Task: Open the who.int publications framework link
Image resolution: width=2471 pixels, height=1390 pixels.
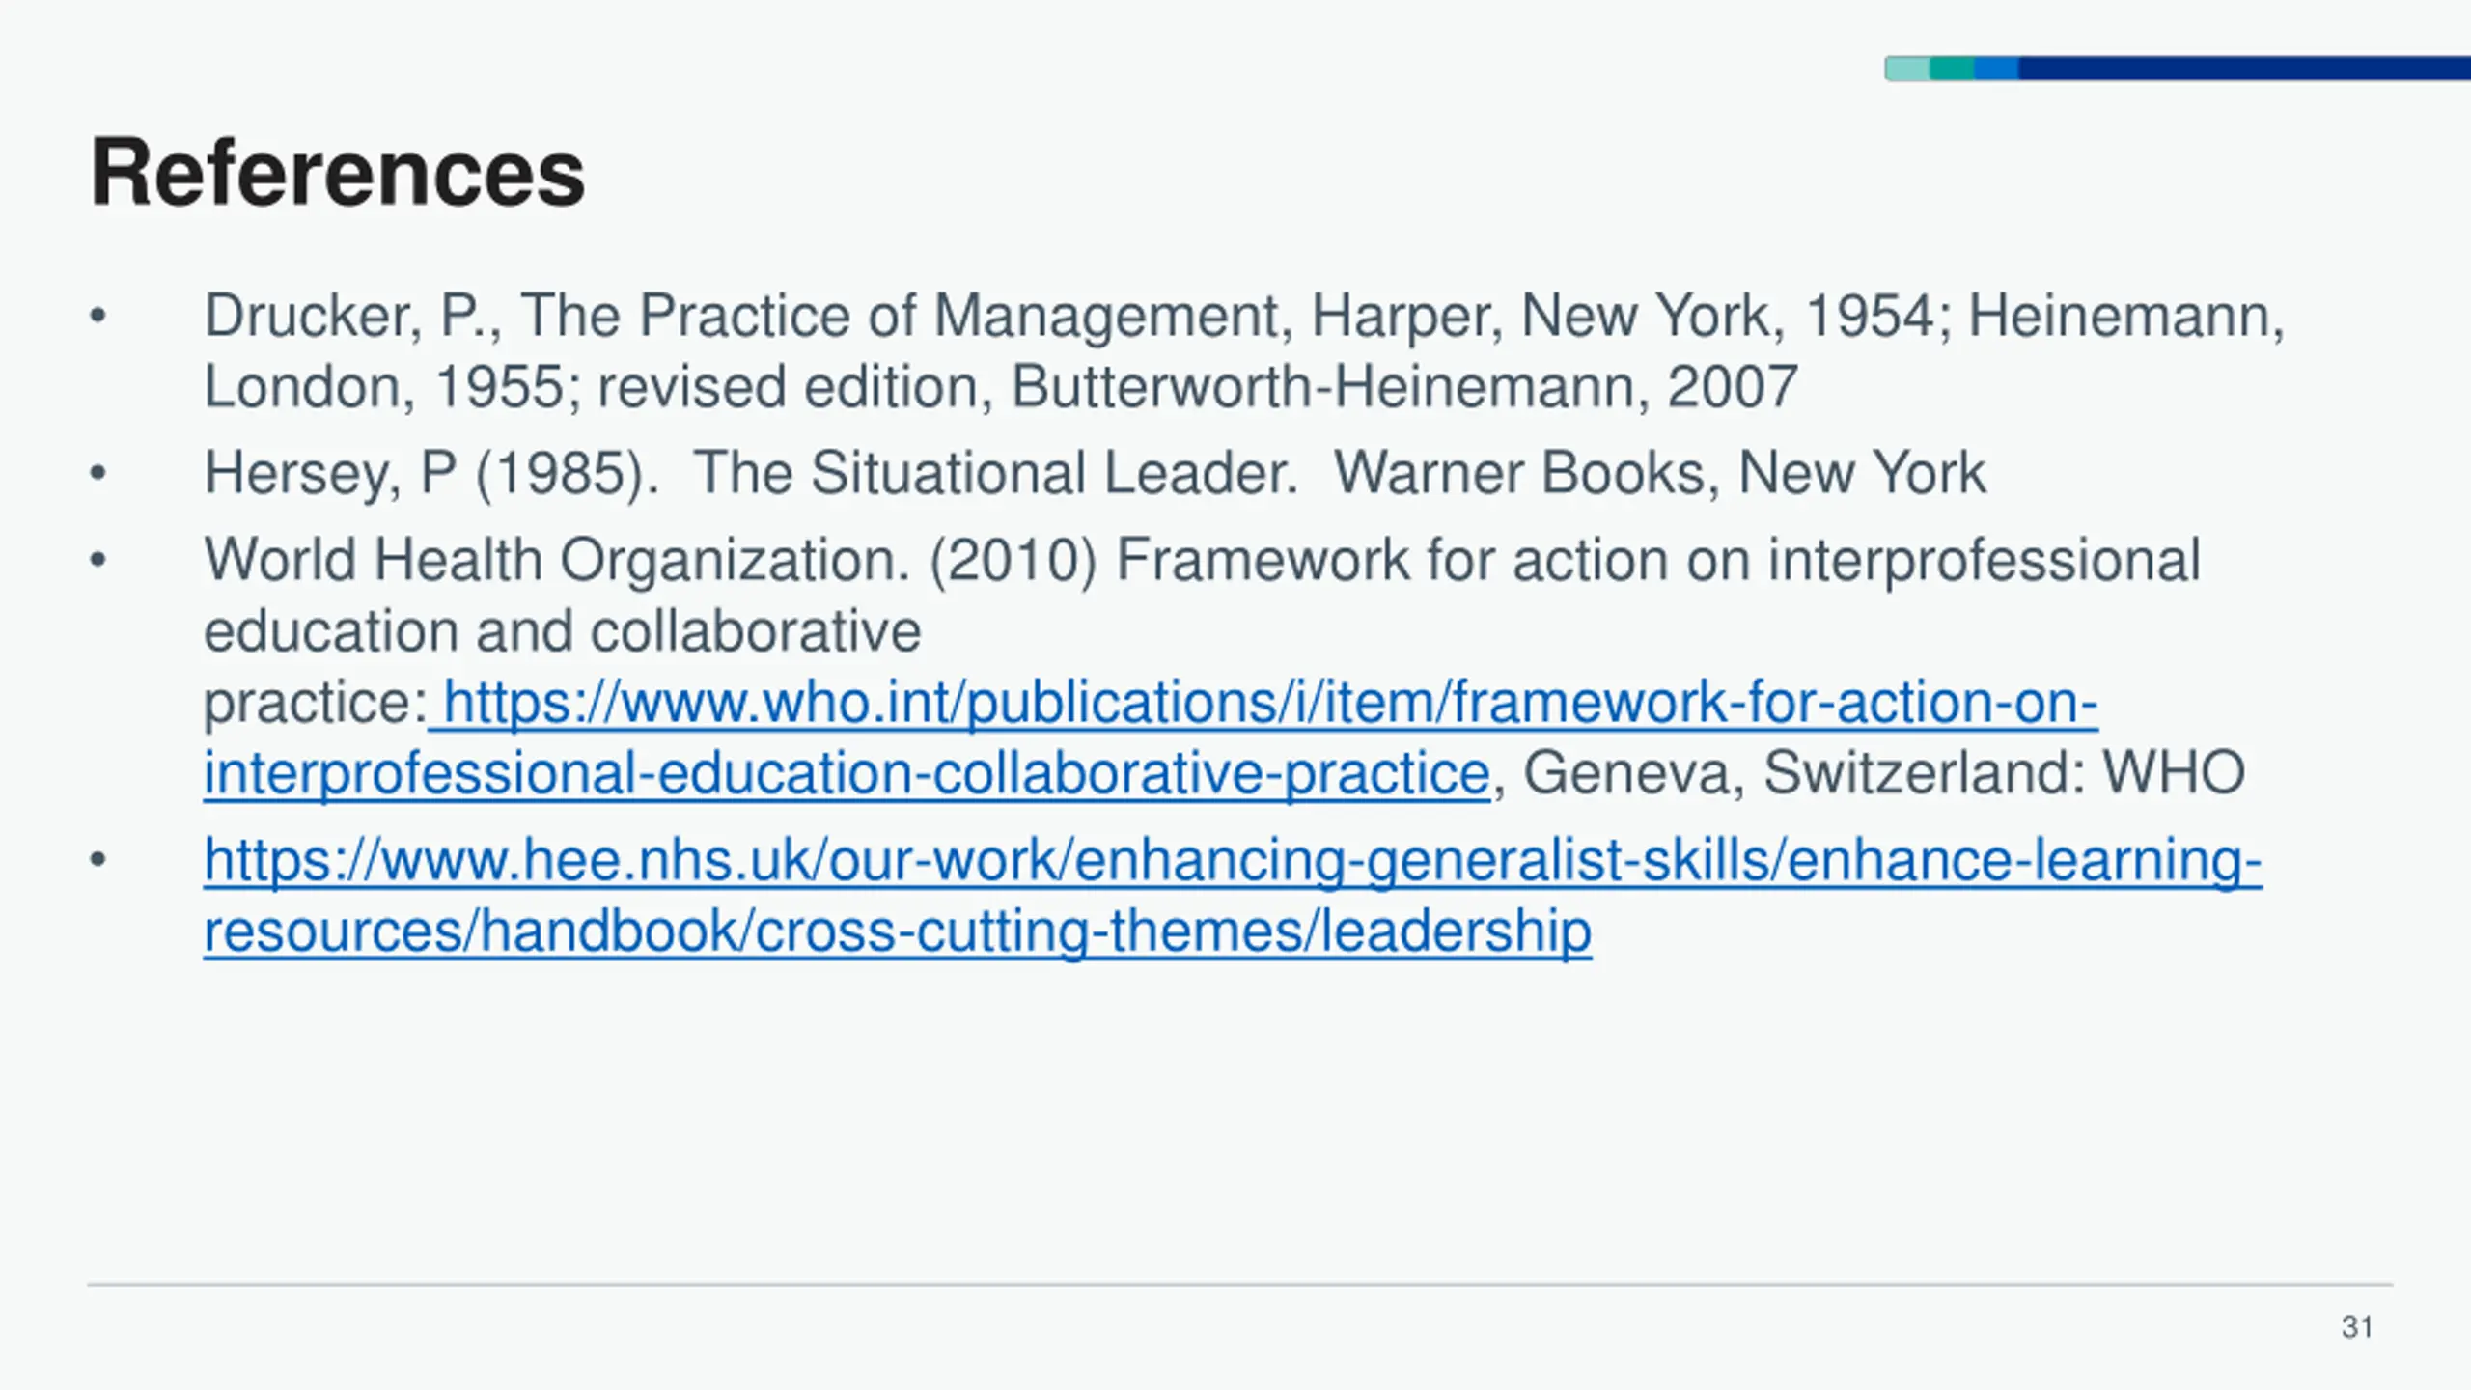Action: pos(1263,702)
